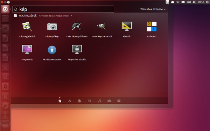
Task: Open LibreOffice Writer from the launcher
Action: point(5,38)
